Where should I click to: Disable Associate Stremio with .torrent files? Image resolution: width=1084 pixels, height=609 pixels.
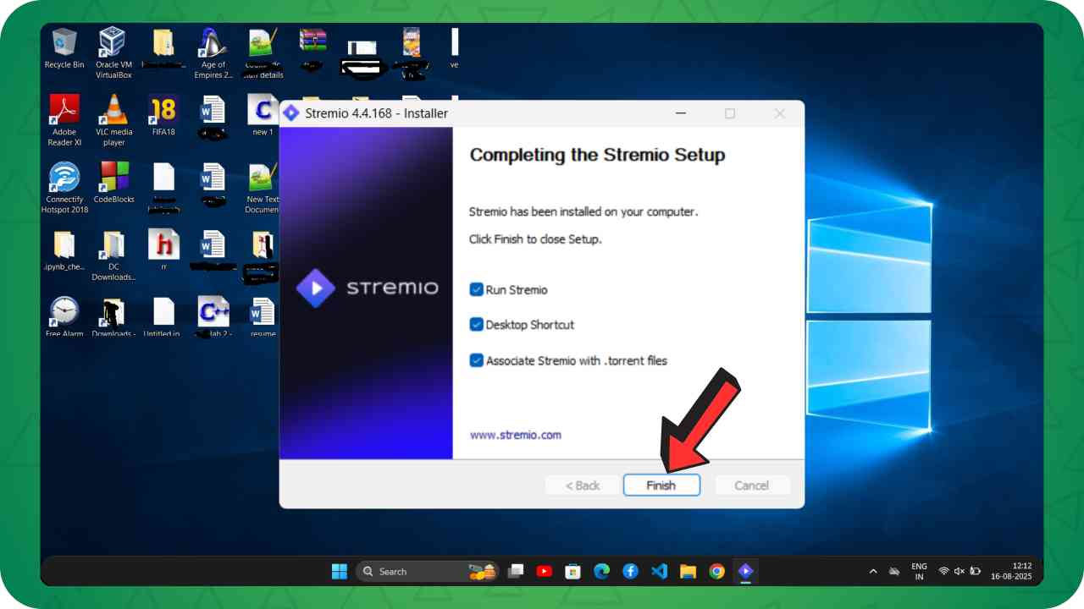click(476, 360)
